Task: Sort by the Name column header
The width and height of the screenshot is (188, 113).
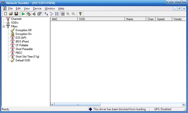Action: point(135,19)
